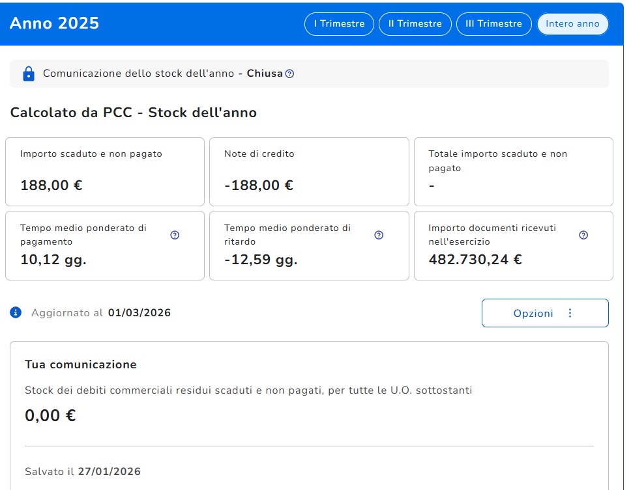Click the Importo scaduto e non pagato label

[91, 154]
